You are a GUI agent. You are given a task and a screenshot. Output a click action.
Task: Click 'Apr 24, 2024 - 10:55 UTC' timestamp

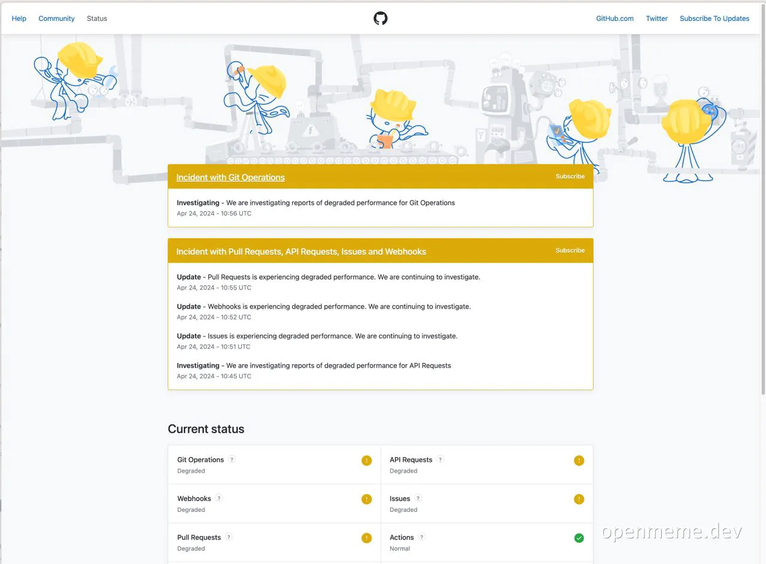[x=214, y=288]
